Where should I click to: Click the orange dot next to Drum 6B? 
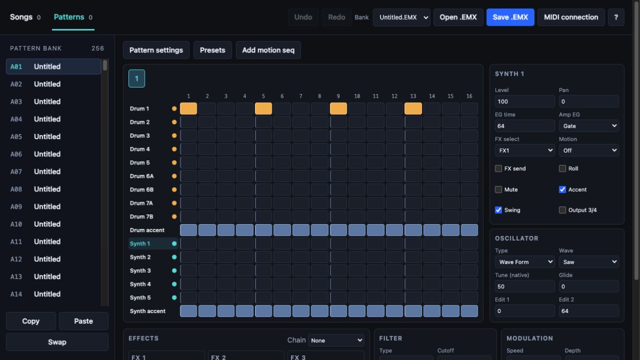(x=175, y=190)
